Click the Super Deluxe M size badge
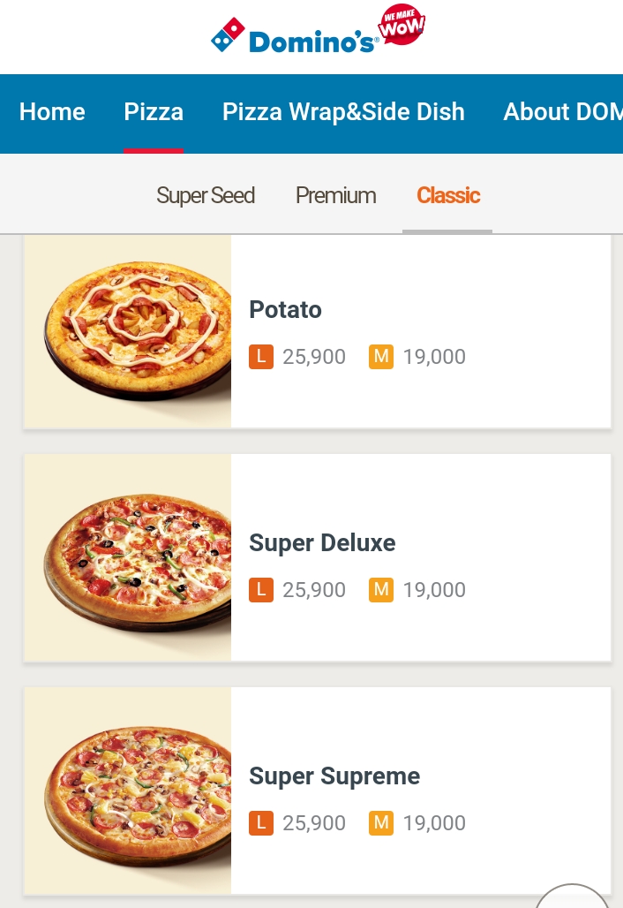The height and width of the screenshot is (908, 623). tap(381, 590)
